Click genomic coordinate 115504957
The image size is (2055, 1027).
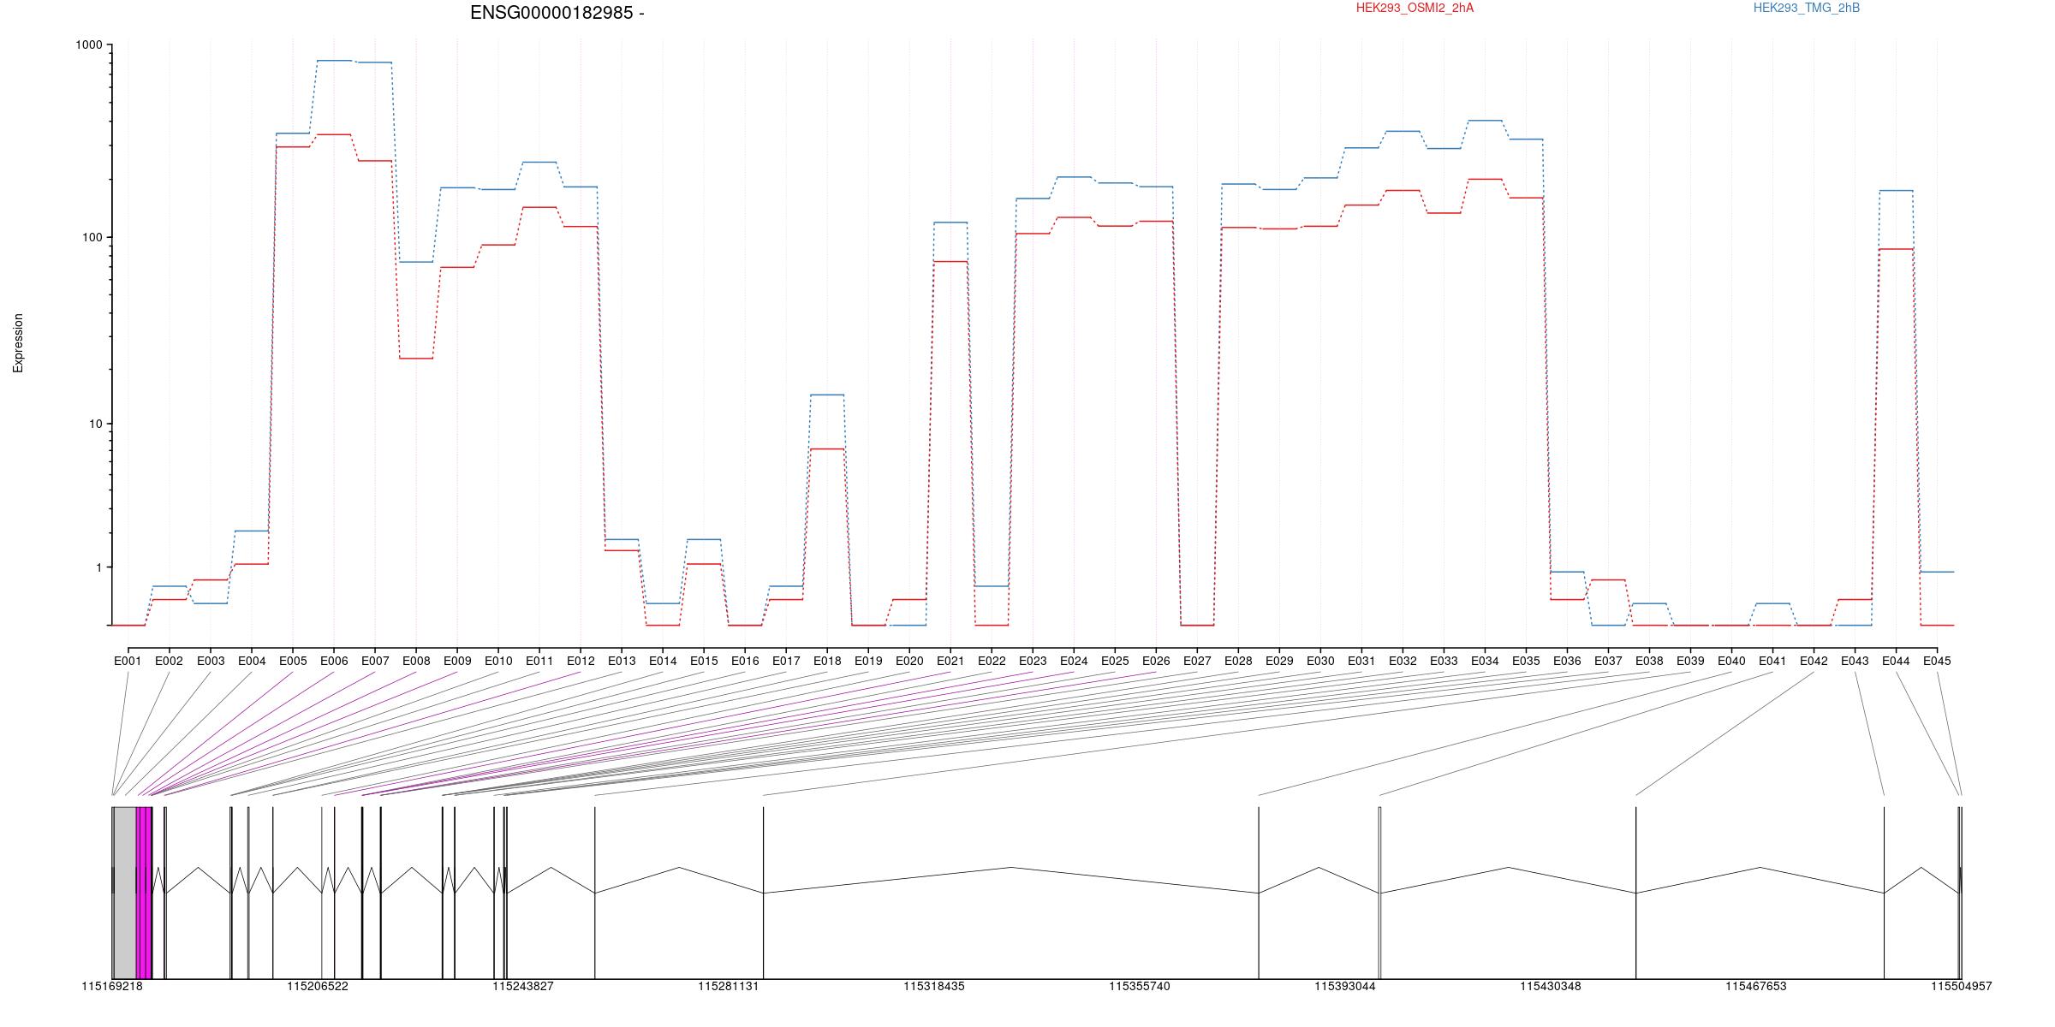point(1962,987)
